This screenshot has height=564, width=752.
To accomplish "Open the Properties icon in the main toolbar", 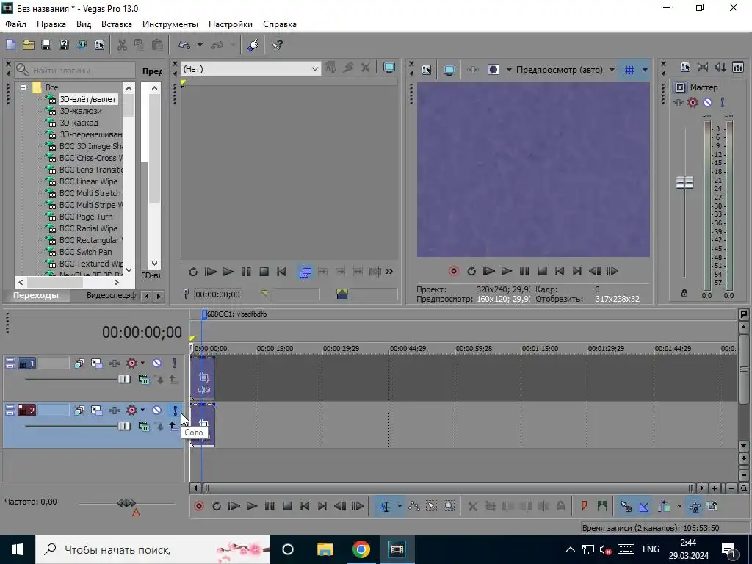I will pos(99,45).
